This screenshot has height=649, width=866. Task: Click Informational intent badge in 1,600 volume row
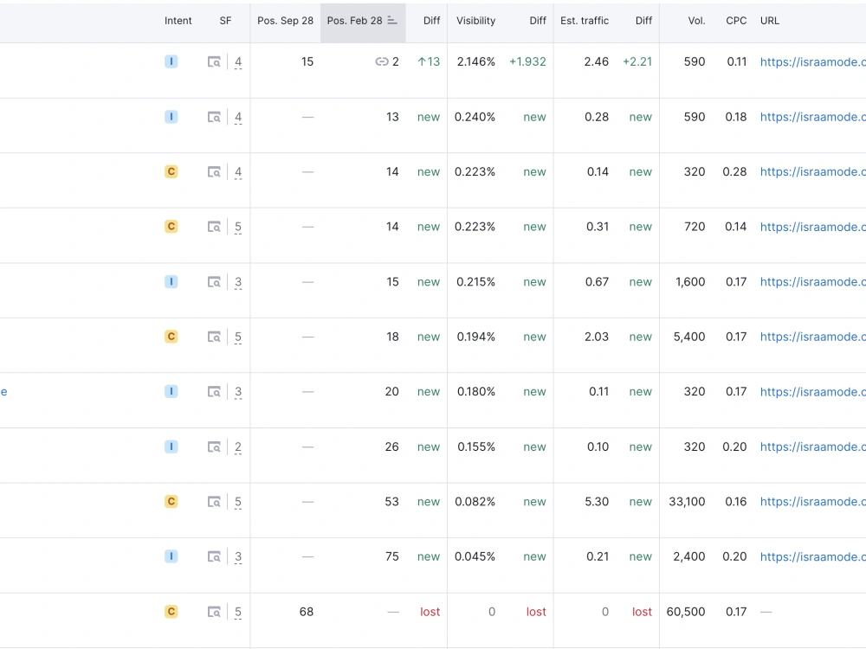click(x=171, y=281)
